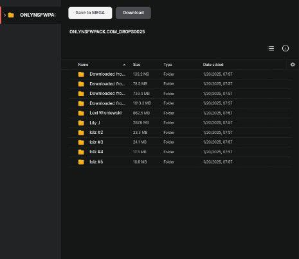299x259 pixels.
Task: Click folder icon of the 78.5 MB row
Action: click(81, 84)
